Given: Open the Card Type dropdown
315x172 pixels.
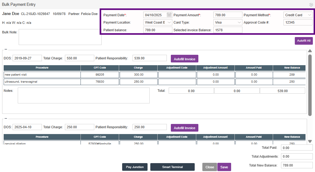Looking at the screenshot, I should pyautogui.click(x=228, y=22).
